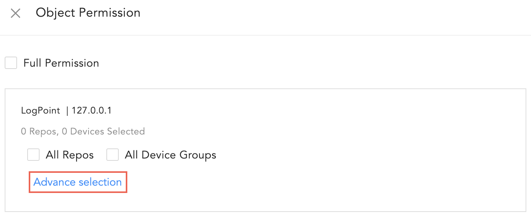Click the 127.0.0.1 IP address
Image resolution: width=531 pixels, height=217 pixels.
(92, 111)
